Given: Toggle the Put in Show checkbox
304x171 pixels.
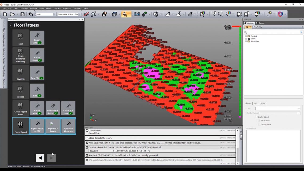Looking at the screenshot, I should (x=259, y=121).
